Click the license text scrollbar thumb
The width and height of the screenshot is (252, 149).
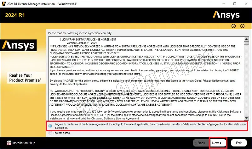coord(246,43)
